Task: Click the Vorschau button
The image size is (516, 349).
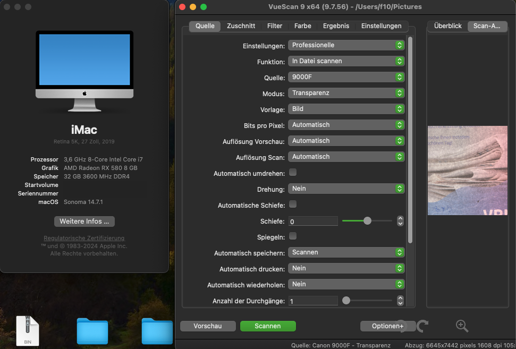Action: (208, 326)
